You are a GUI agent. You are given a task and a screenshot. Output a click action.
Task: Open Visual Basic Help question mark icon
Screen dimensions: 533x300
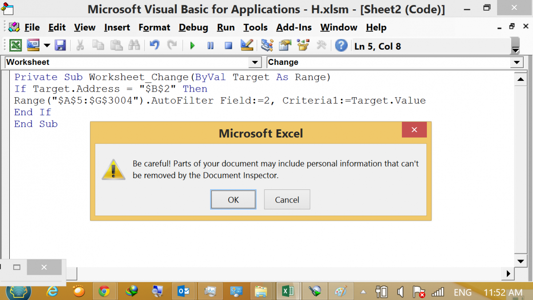341,45
